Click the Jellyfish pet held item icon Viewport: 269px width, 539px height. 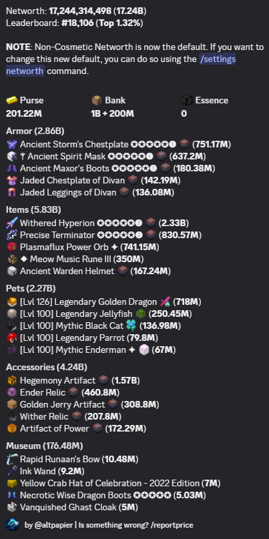point(141,314)
